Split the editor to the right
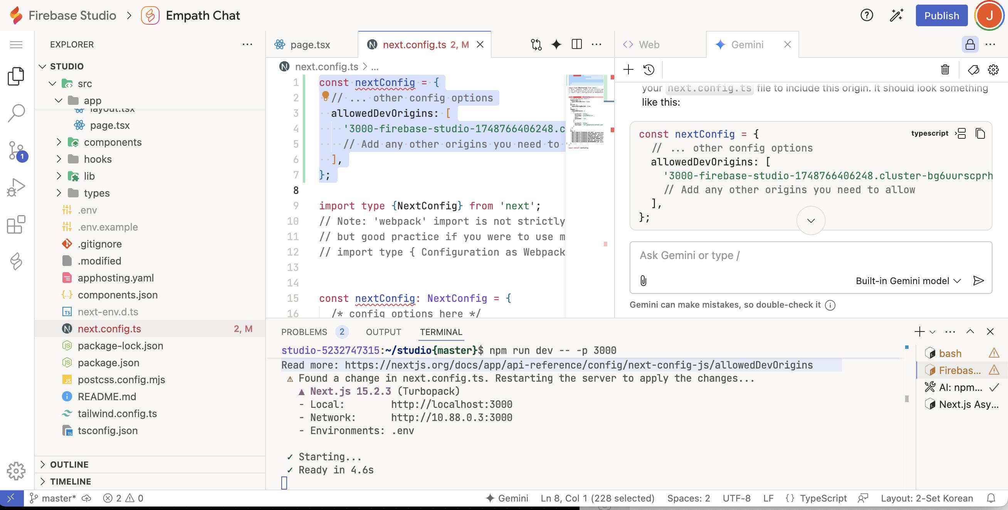 (577, 44)
